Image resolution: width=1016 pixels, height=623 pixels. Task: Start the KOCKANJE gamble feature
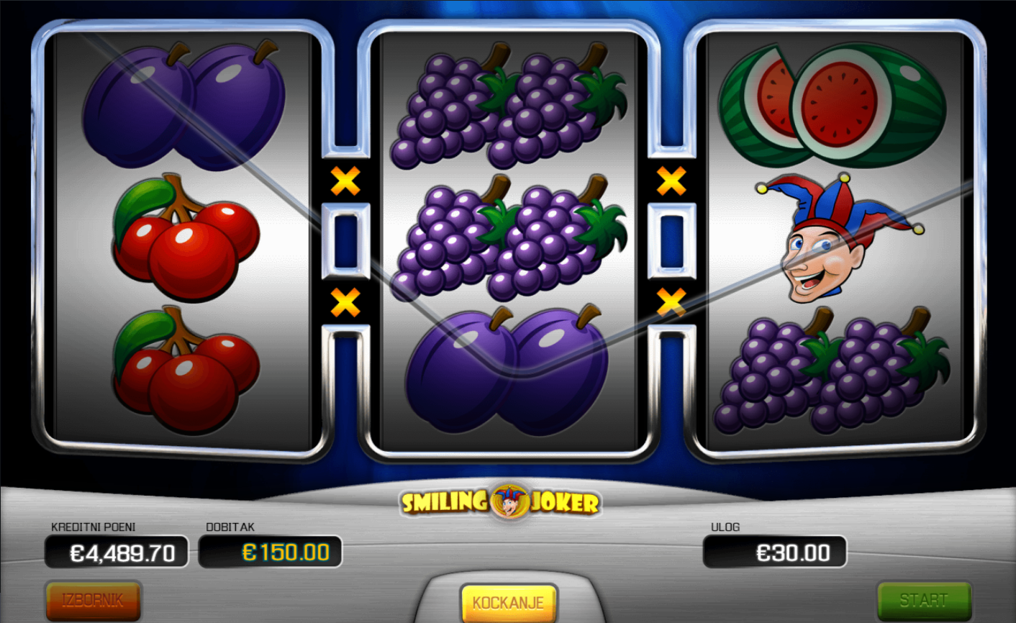pos(509,603)
